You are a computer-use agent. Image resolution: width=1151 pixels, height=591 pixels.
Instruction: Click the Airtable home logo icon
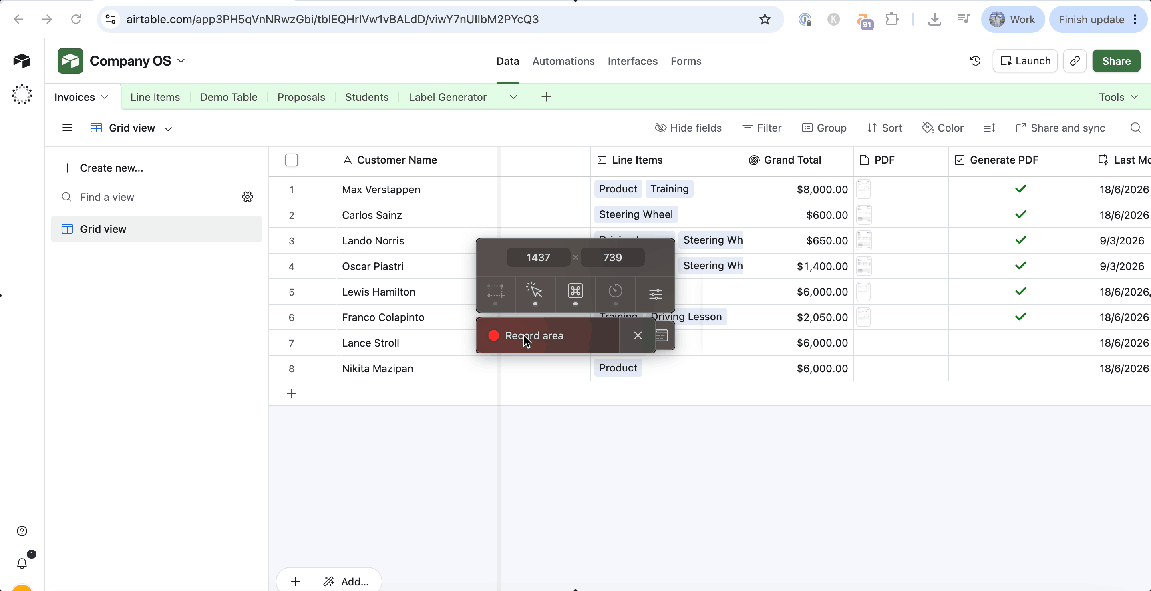pos(22,61)
